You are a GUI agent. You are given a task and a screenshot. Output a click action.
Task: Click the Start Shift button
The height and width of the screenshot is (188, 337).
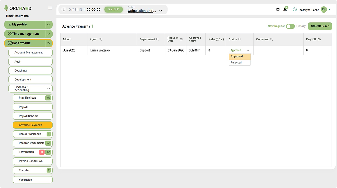[x=113, y=9]
